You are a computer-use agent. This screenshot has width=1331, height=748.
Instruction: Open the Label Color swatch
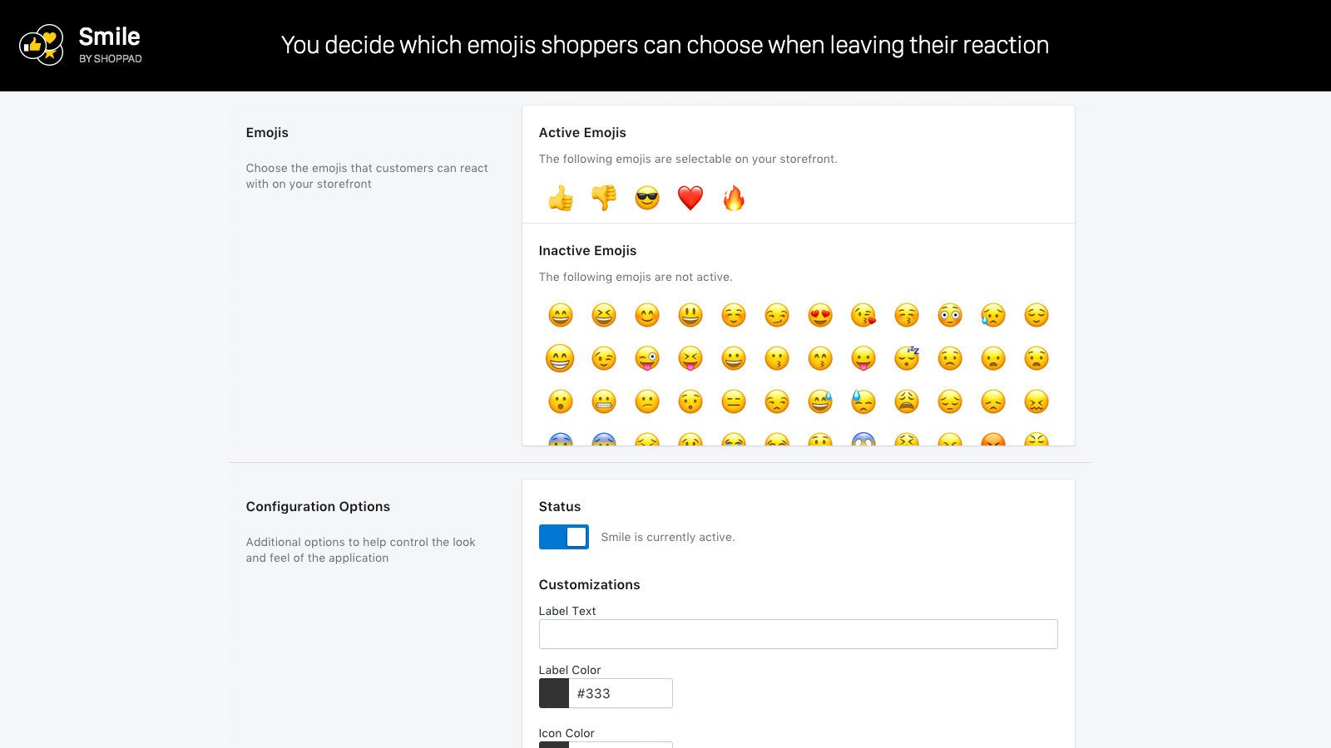point(552,693)
